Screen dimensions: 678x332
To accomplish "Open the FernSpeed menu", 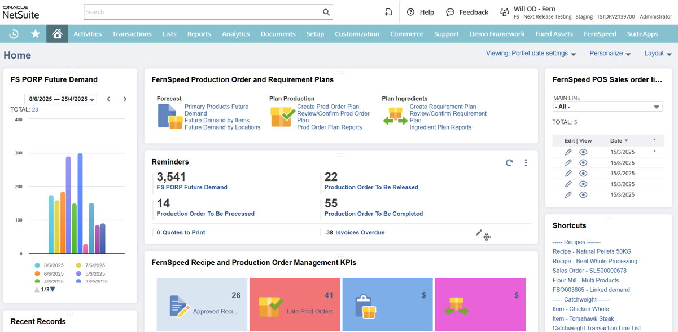I will pyautogui.click(x=600, y=34).
